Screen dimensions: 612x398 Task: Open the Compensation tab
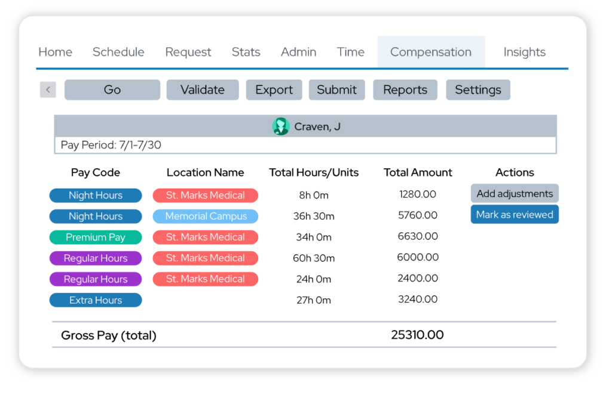pyautogui.click(x=430, y=52)
